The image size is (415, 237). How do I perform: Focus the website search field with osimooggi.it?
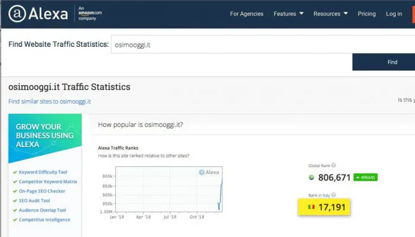pyautogui.click(x=263, y=44)
